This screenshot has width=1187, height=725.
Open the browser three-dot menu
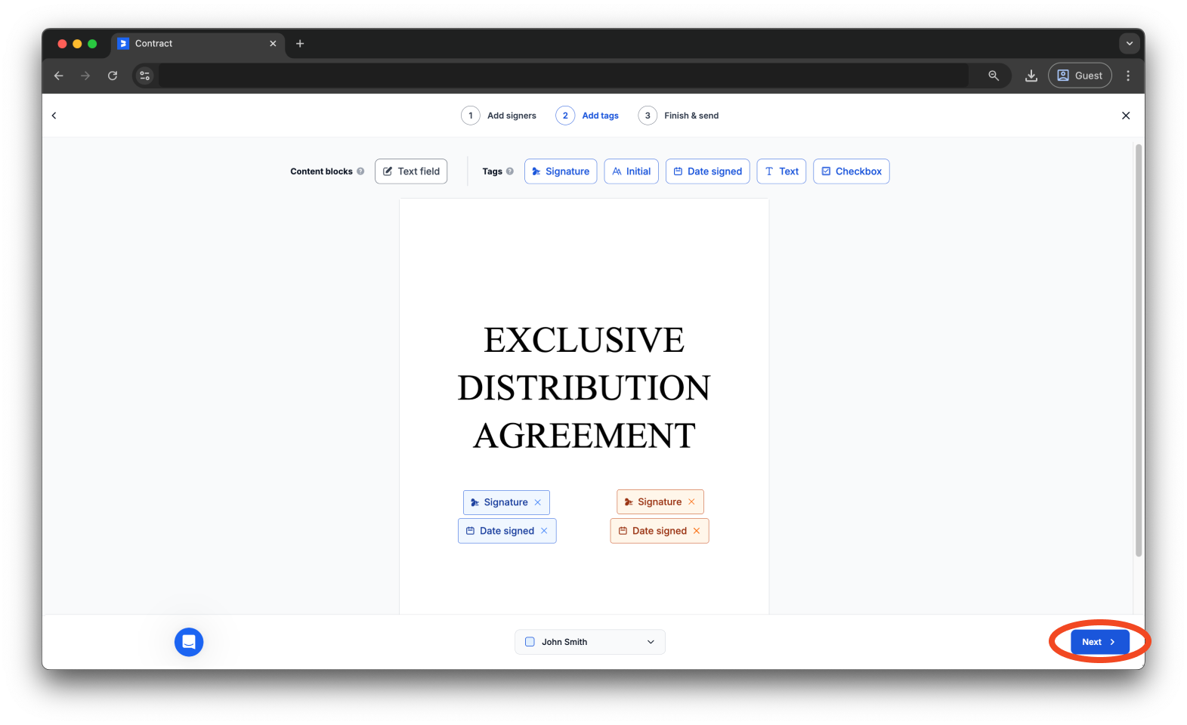tap(1128, 76)
